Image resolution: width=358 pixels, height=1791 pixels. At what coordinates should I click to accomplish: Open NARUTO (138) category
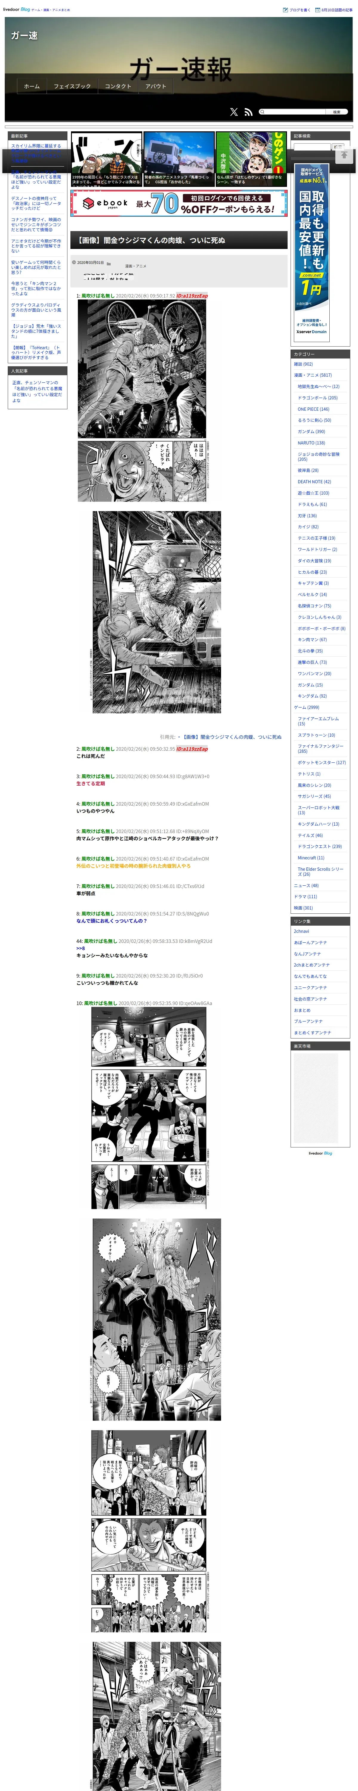click(311, 443)
